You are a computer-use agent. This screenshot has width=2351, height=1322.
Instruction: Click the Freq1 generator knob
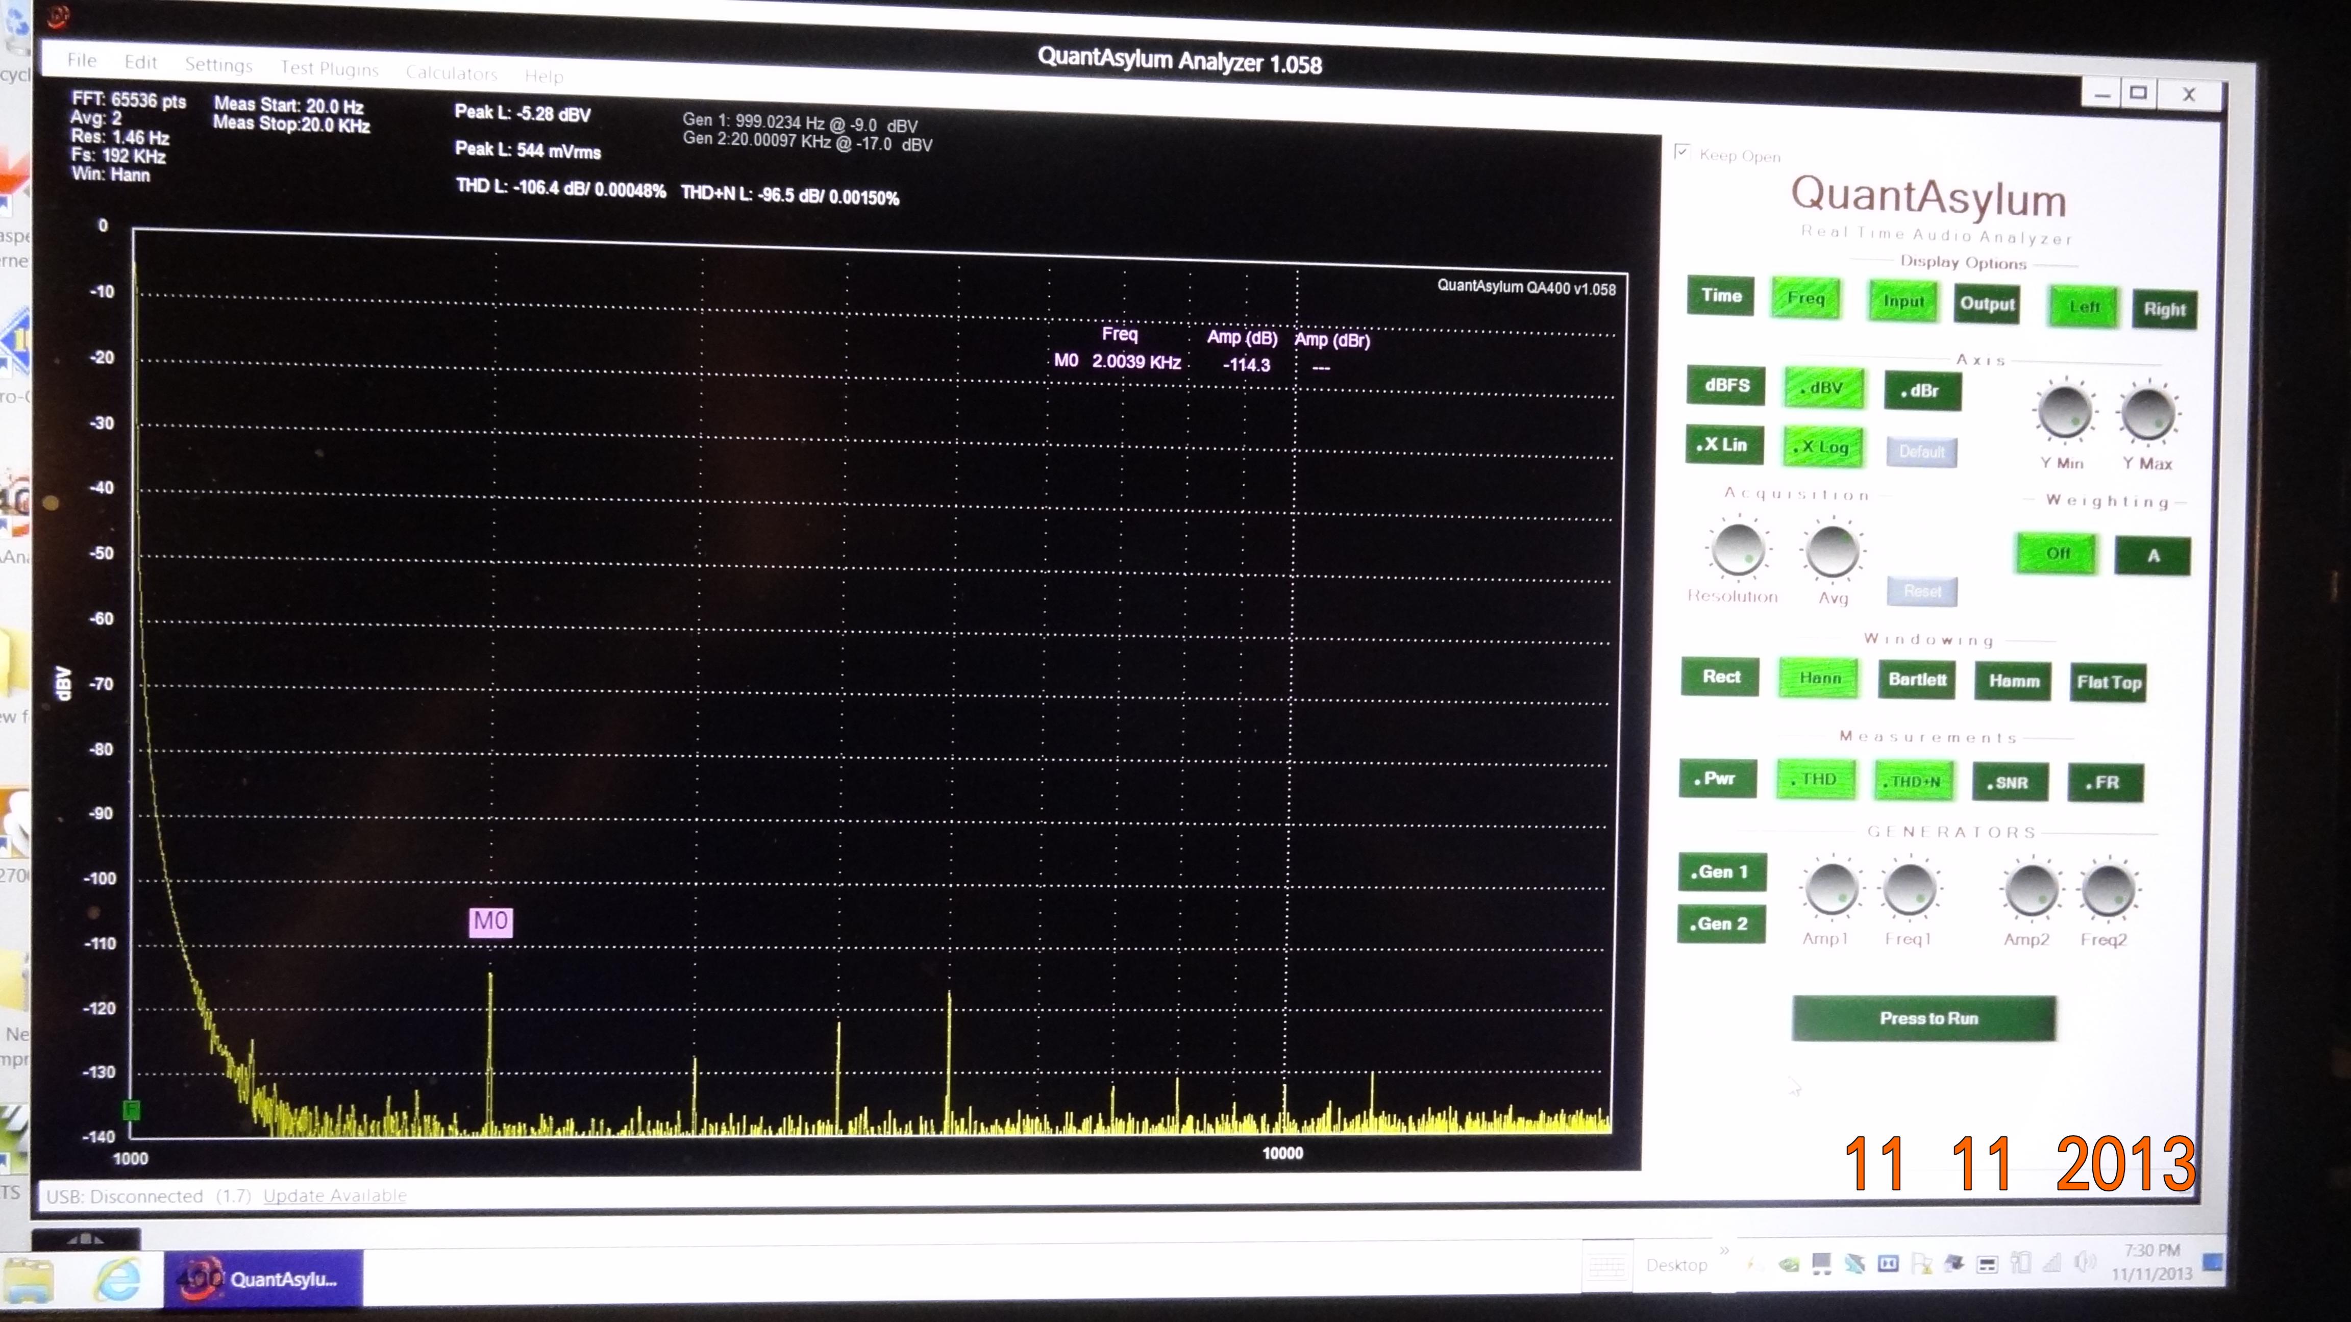(x=1909, y=889)
